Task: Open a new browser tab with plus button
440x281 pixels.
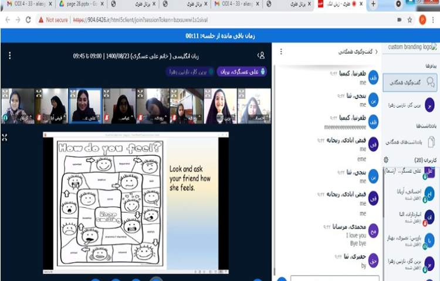Action: click(374, 4)
